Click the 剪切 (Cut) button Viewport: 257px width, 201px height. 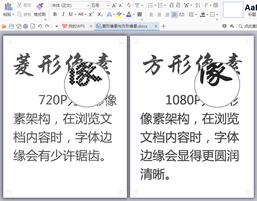point(24,5)
